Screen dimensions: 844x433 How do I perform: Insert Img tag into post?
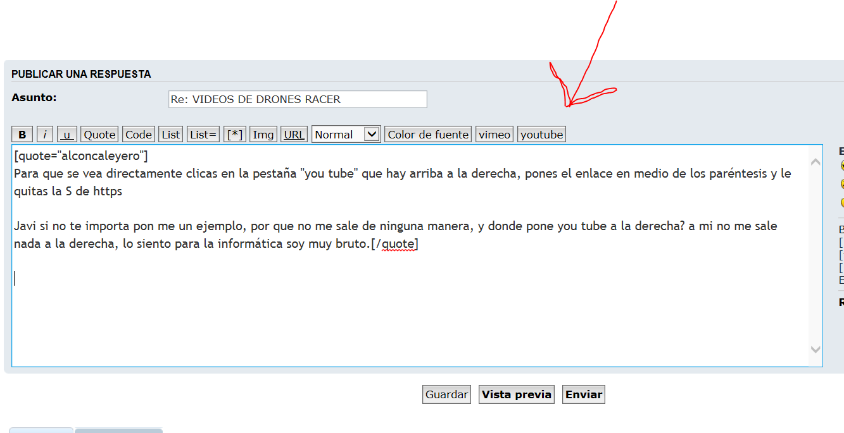click(x=263, y=135)
